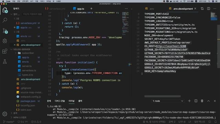This screenshot has width=220, height=124.
Task: Collapse the VELOG-SERVER folder section
Action: point(22,49)
